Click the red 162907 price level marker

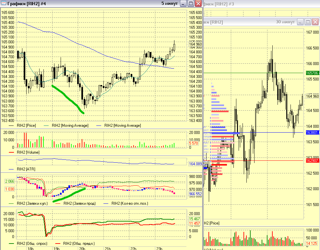(313, 160)
